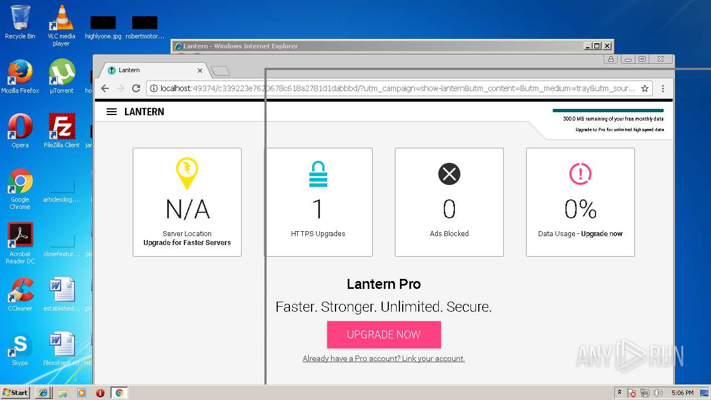View site information icon in address bar
The image size is (711, 400).
154,88
